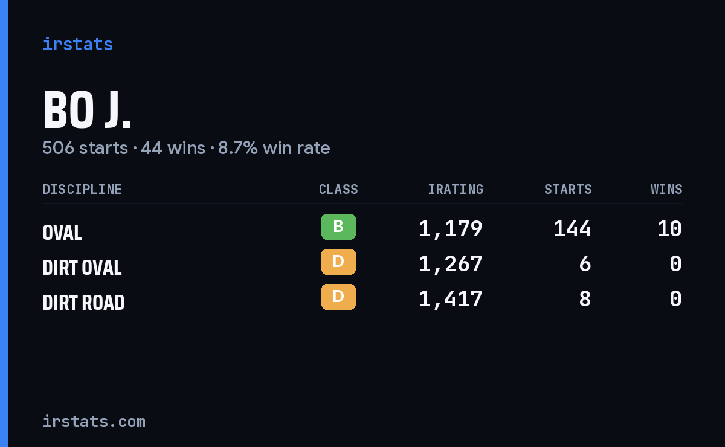Viewport: 725px width, 447px height.
Task: Sort by the WINS column header
Action: pos(666,190)
